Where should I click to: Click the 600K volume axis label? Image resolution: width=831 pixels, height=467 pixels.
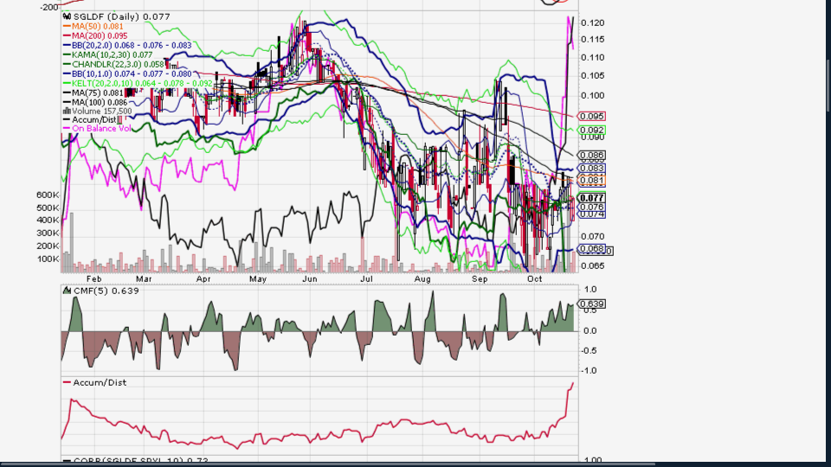coord(48,195)
